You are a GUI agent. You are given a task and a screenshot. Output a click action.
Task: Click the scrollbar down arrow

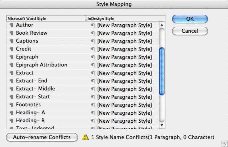(162, 125)
